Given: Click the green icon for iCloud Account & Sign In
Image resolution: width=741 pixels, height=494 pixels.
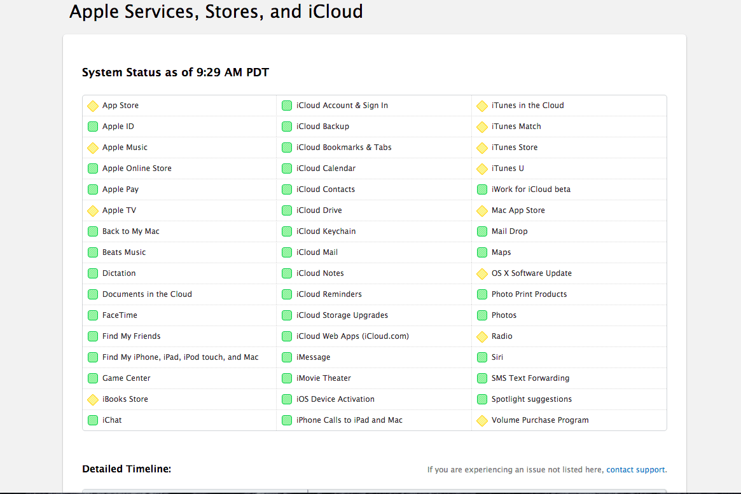Looking at the screenshot, I should (x=287, y=106).
